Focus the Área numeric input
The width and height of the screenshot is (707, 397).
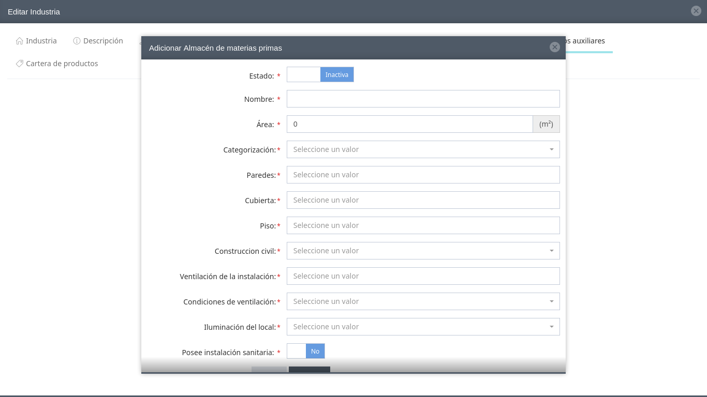pyautogui.click(x=409, y=124)
